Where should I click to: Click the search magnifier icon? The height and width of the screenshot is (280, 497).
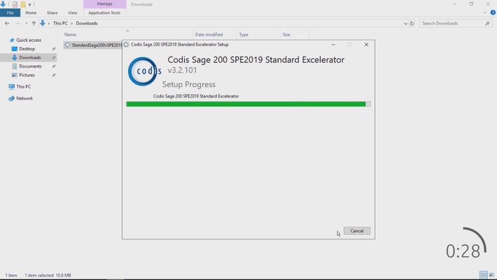(488, 23)
